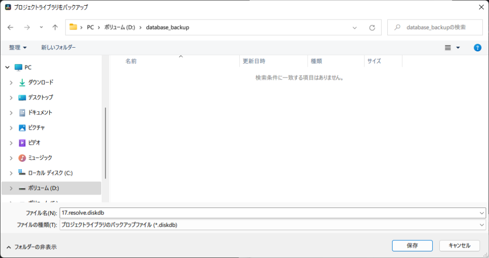489x258 pixels.
Task: Close the backup dialog window
Action: [x=481, y=7]
